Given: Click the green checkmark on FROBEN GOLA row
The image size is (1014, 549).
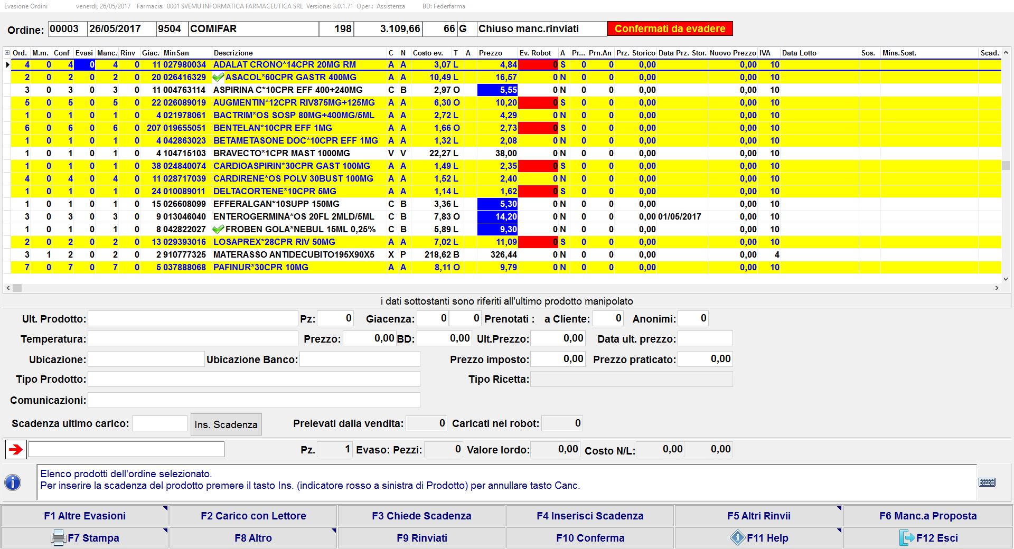Looking at the screenshot, I should [x=218, y=230].
